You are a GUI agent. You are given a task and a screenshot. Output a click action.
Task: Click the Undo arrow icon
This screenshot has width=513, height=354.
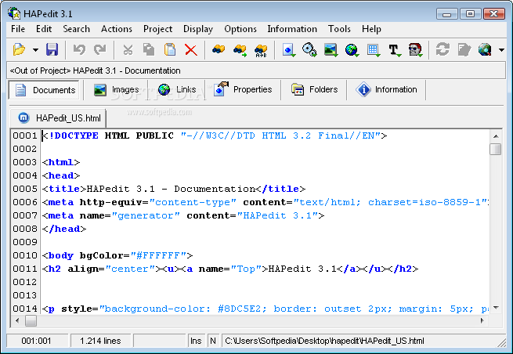click(79, 49)
